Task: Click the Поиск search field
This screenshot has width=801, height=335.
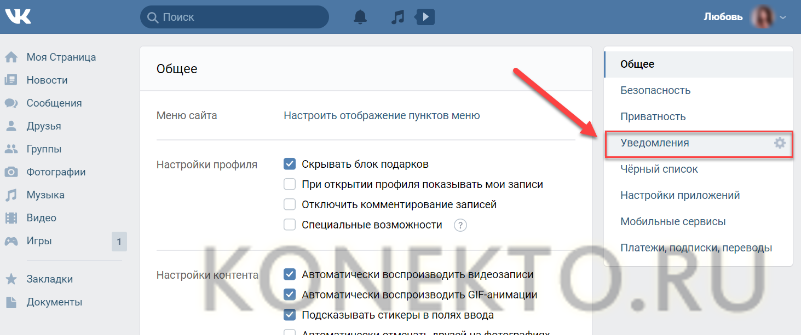Action: coord(241,17)
